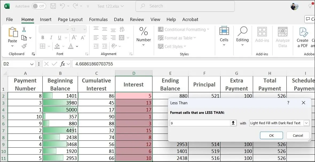The image size is (315, 162).
Task: Toggle Middle Align
Action: (105, 30)
